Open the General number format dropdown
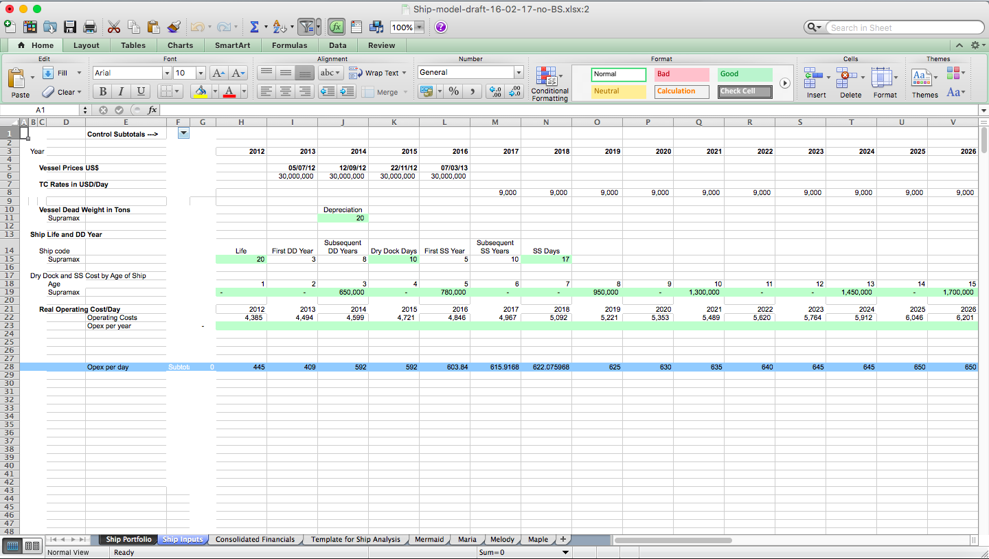989x559 pixels. coord(519,72)
